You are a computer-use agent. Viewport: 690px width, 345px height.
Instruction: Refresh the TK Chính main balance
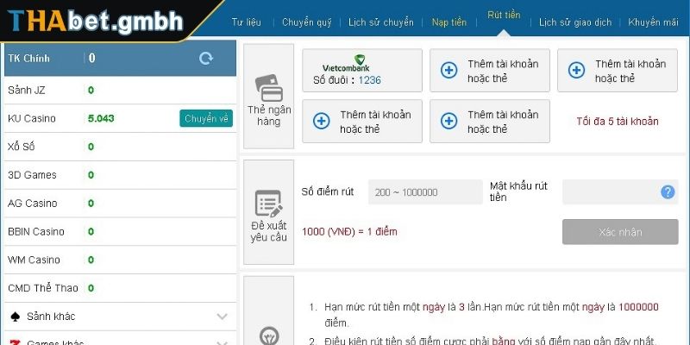point(206,58)
